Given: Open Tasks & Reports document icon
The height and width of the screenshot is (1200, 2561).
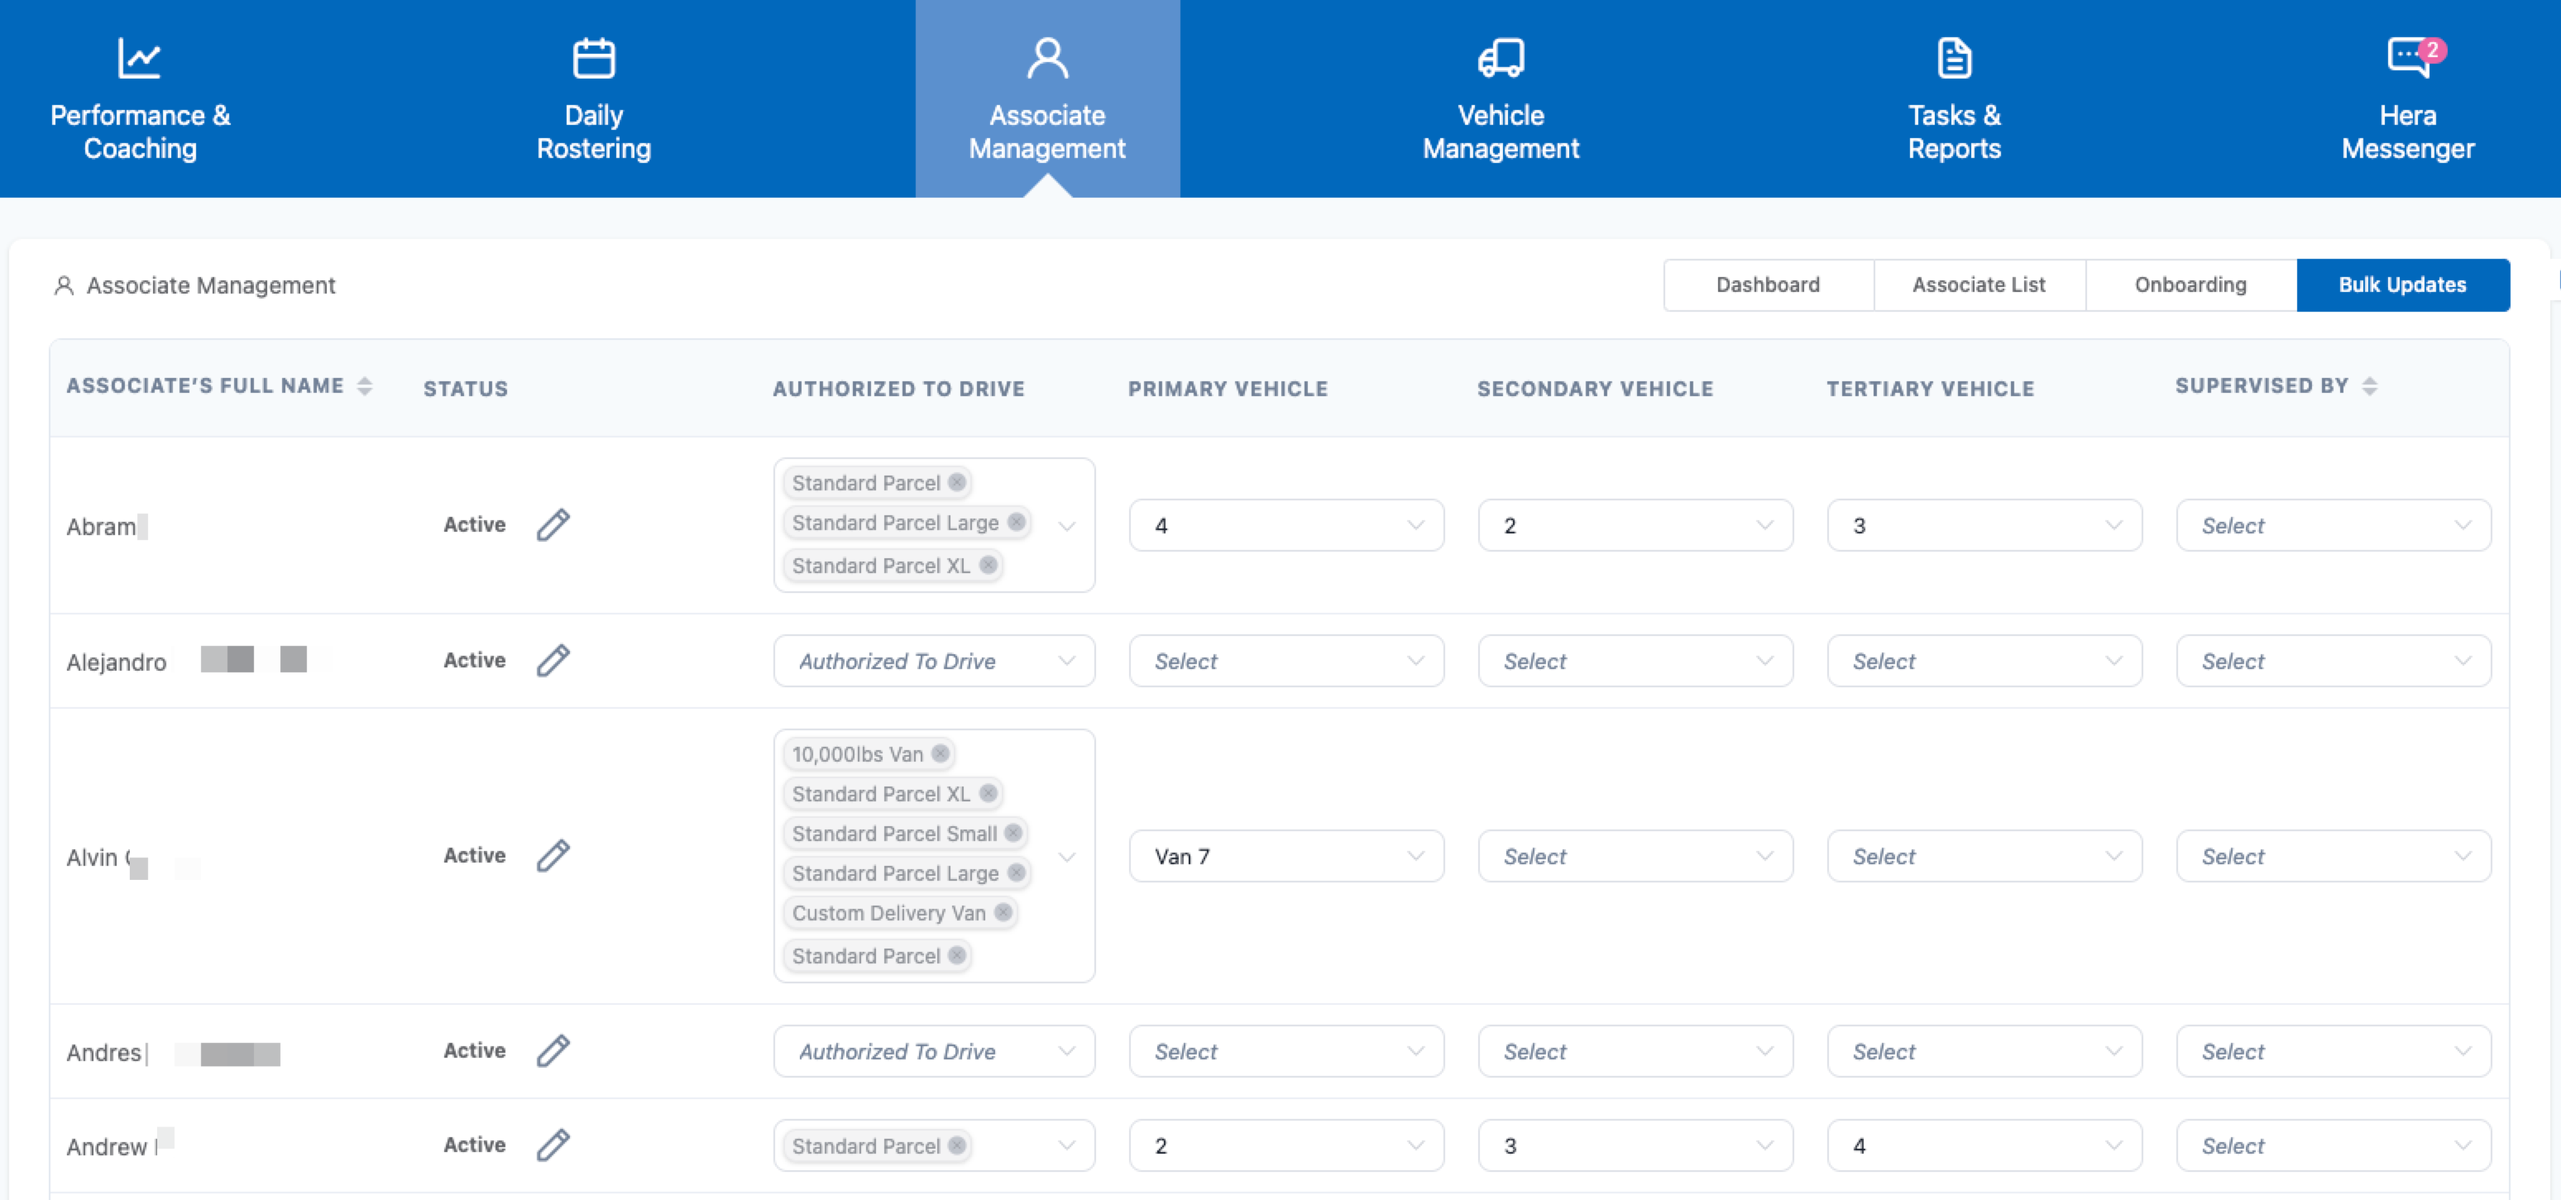Looking at the screenshot, I should click(1954, 58).
